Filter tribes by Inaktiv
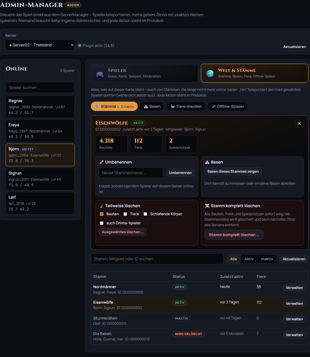The image size is (310, 357). coord(267,259)
